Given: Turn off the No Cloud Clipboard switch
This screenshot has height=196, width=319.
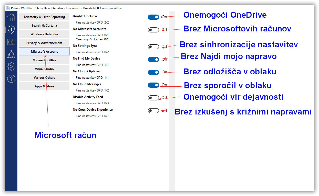Looking at the screenshot, I should [x=153, y=72].
